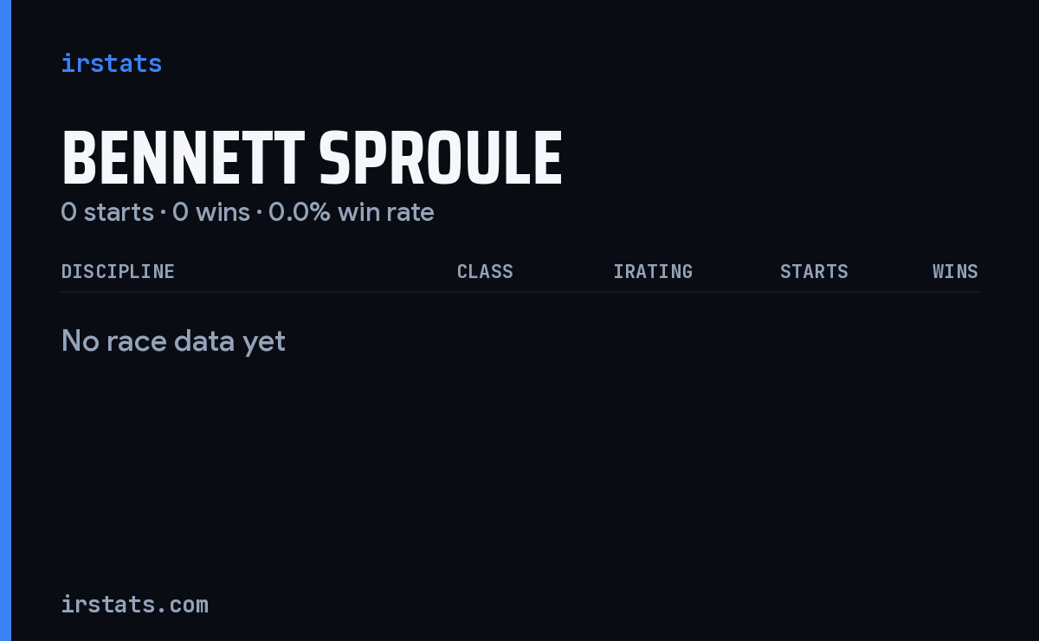
Task: Click the '0 wins' summary stat
Action: tap(211, 211)
